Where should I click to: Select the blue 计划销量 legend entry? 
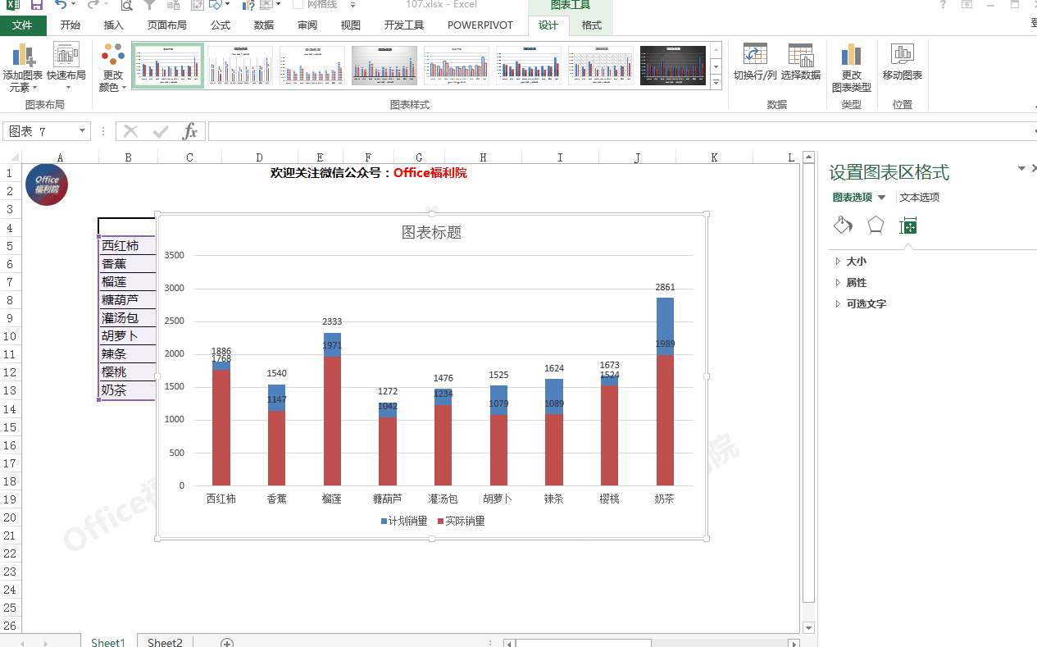[404, 521]
